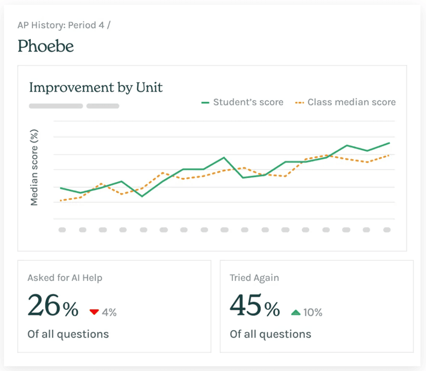Screen dimensions: 426x371
Task: Click the student name "Phoebe" heading
Action: pos(46,46)
